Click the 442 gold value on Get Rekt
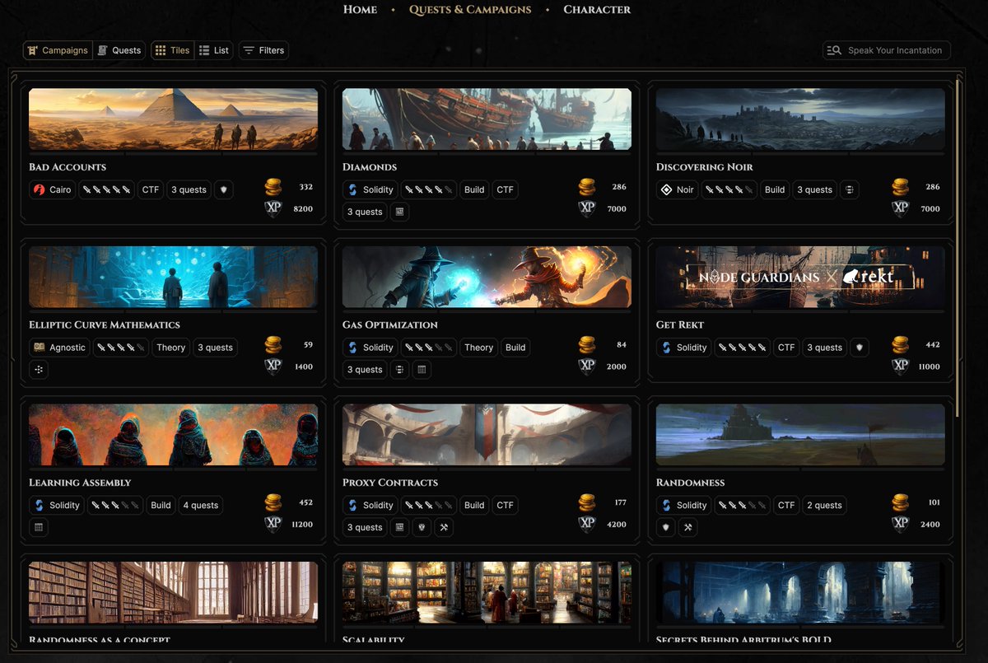The width and height of the screenshot is (988, 663). 933,345
